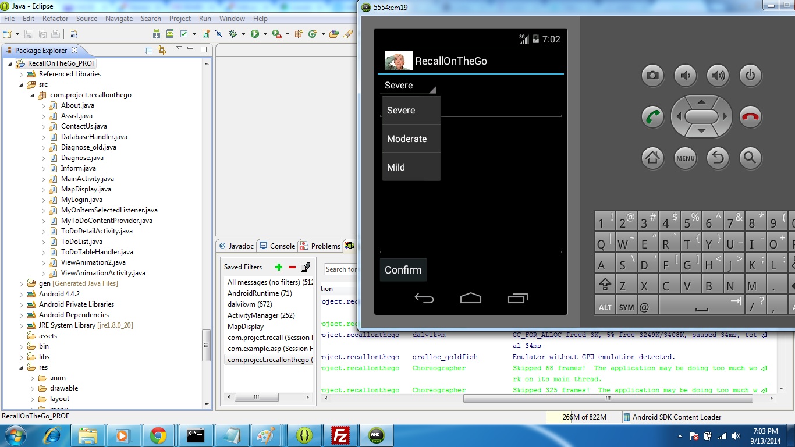The image size is (795, 447).
Task: Open the Run configurations dropdown arrow
Action: coord(265,34)
